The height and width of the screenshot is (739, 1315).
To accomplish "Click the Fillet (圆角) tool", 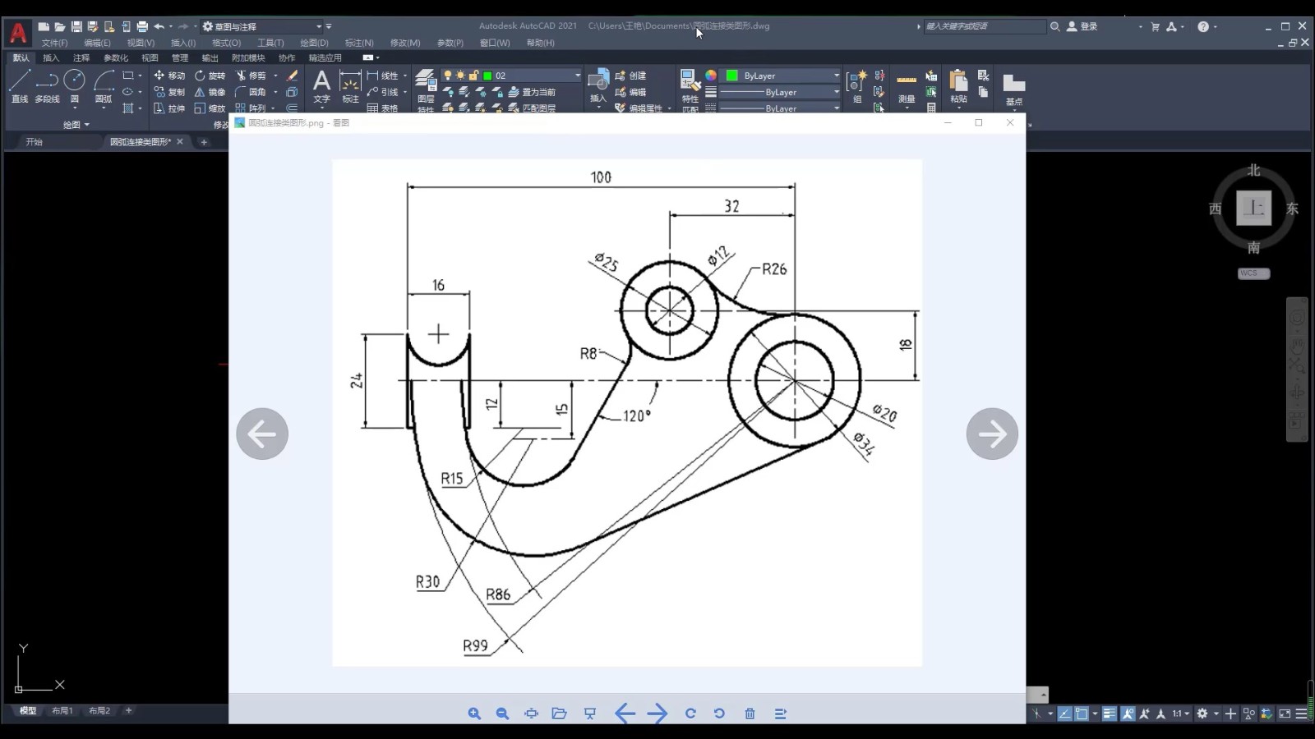I will pos(251,92).
